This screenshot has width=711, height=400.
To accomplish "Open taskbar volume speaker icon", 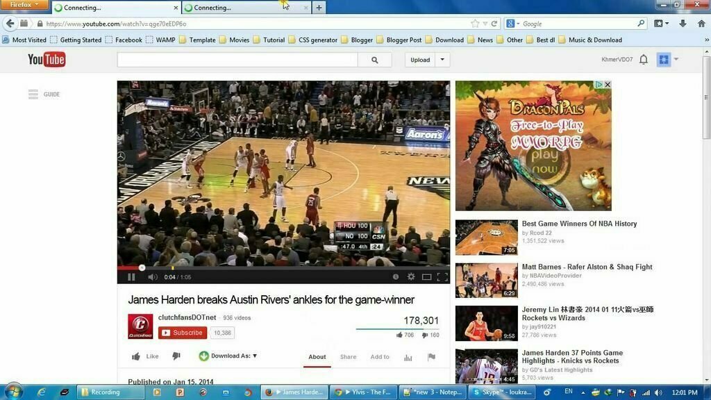I will click(x=658, y=393).
